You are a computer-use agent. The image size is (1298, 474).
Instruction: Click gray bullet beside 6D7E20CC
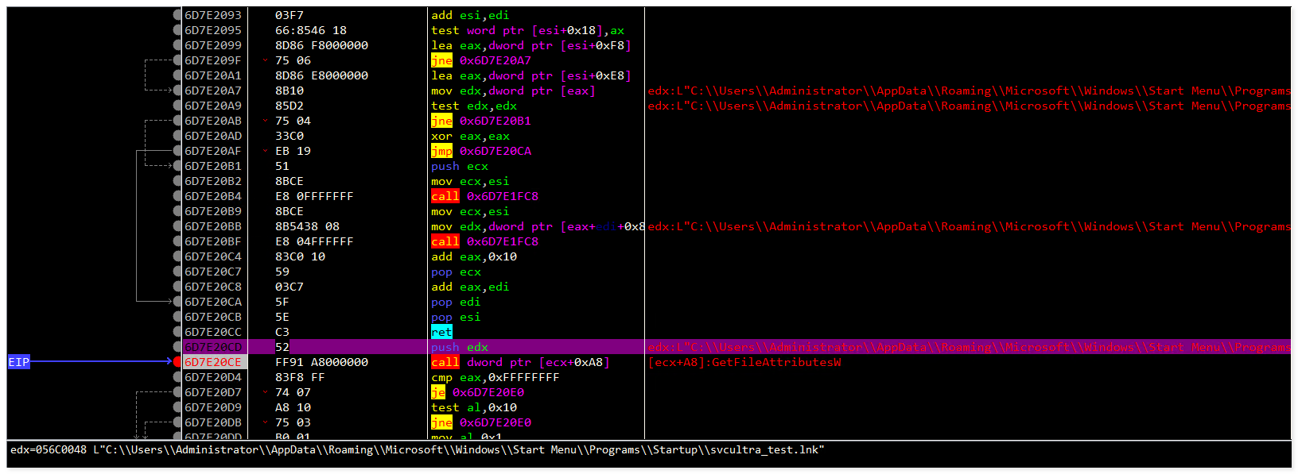pyautogui.click(x=177, y=332)
